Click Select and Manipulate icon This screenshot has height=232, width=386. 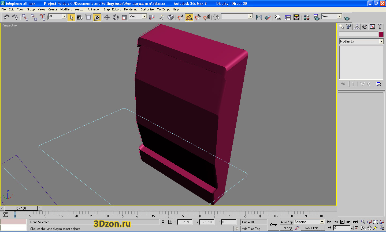[x=162, y=17]
